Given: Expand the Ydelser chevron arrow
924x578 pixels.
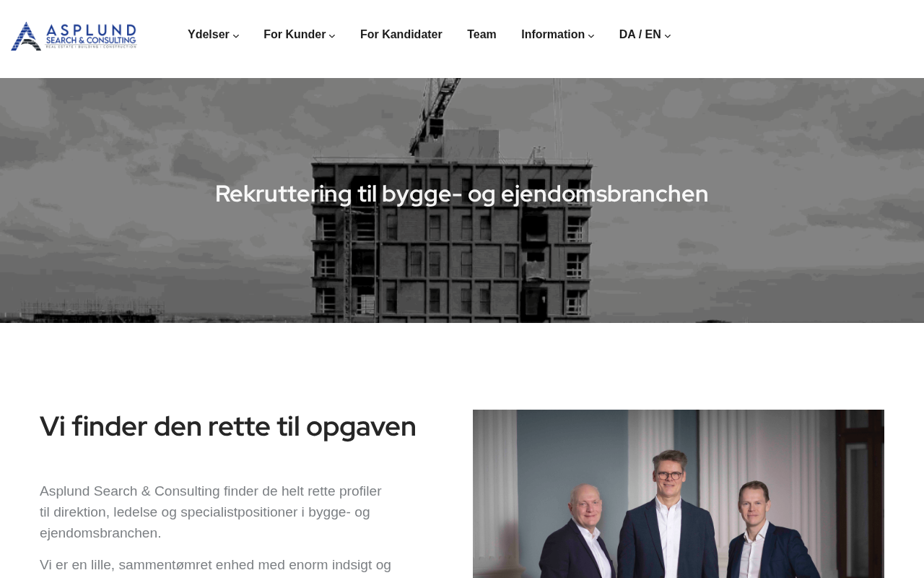Looking at the screenshot, I should point(236,35).
